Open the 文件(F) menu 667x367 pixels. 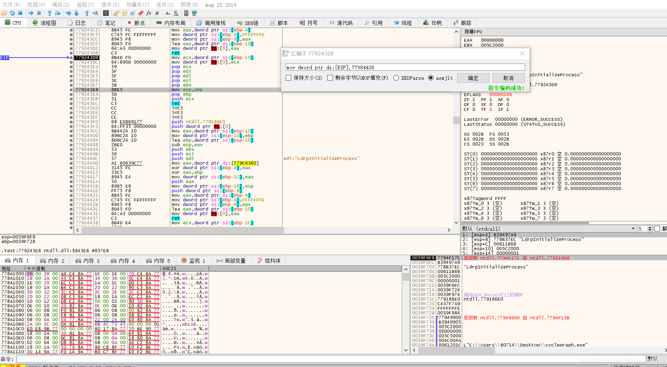11,5
